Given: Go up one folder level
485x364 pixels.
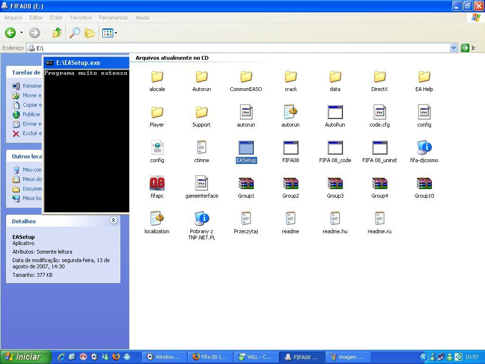Looking at the screenshot, I should pos(57,33).
